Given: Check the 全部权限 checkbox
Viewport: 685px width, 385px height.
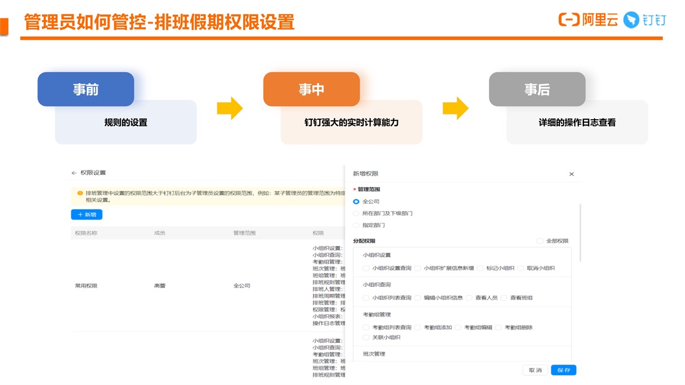Looking at the screenshot, I should tap(540, 241).
